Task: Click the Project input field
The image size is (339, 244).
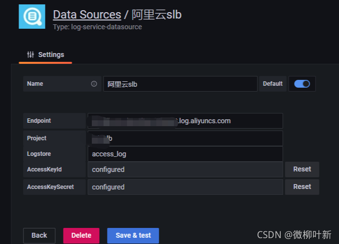Action: (x=185, y=138)
